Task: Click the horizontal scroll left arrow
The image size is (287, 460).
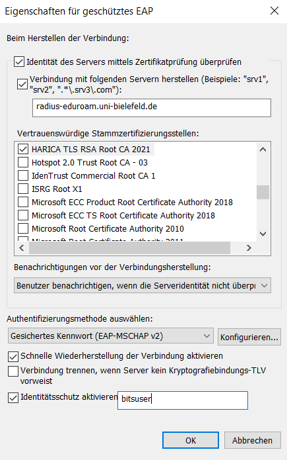Action: click(x=22, y=248)
